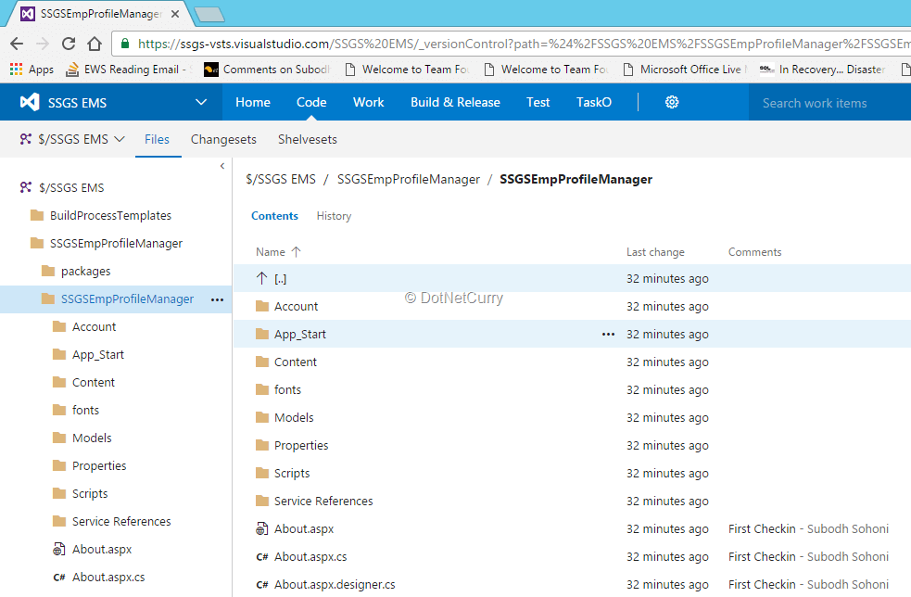The image size is (911, 597).
Task: Click the packages folder icon in tree
Action: pyautogui.click(x=48, y=271)
